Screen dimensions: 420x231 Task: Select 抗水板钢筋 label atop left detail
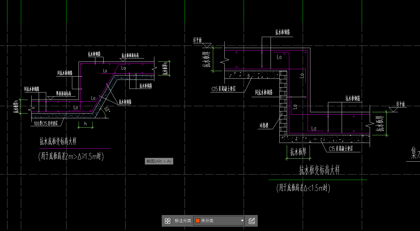pyautogui.click(x=94, y=54)
